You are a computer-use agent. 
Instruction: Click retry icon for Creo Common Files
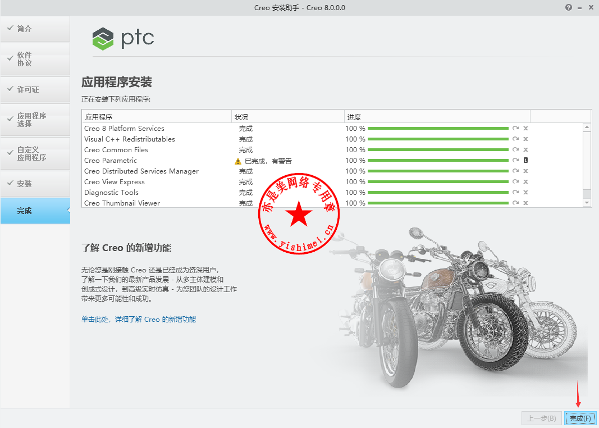516,150
